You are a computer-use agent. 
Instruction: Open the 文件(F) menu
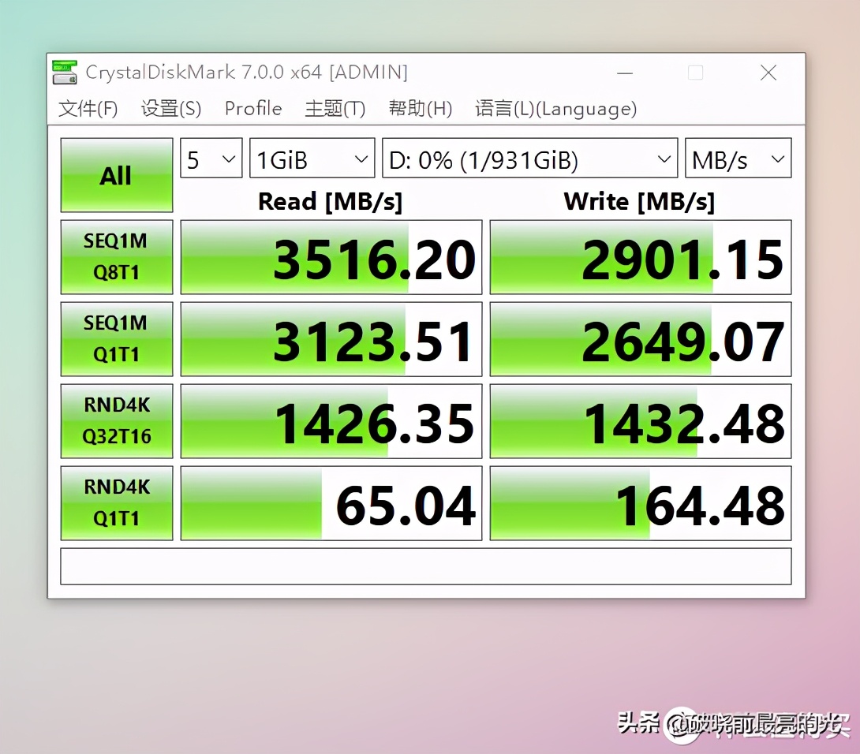[87, 109]
